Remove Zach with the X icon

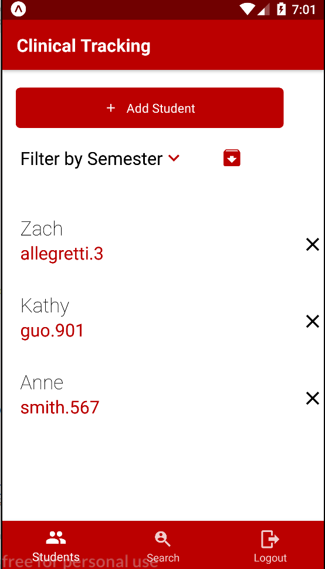pos(312,245)
